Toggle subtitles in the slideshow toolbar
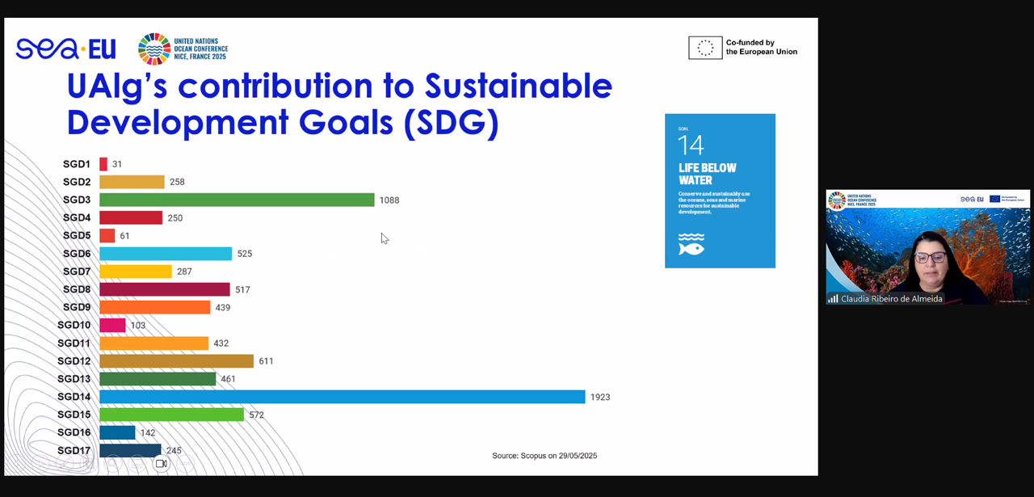The image size is (1034, 497). point(137,464)
